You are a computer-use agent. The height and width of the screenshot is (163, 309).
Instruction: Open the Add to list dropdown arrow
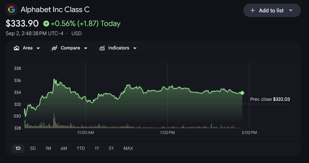(x=291, y=10)
